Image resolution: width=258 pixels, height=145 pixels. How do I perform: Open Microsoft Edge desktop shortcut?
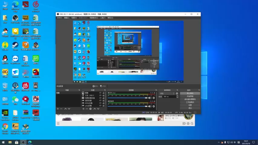coord(15,7)
